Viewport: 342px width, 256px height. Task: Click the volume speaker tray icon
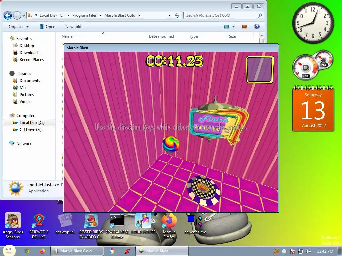coord(308,251)
